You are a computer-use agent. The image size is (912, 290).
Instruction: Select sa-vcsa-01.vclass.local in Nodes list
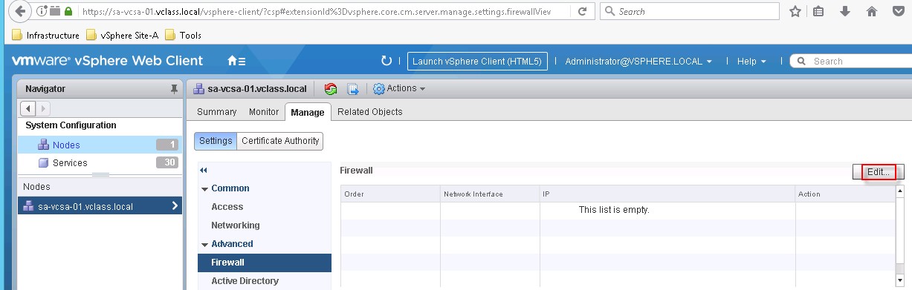point(100,206)
